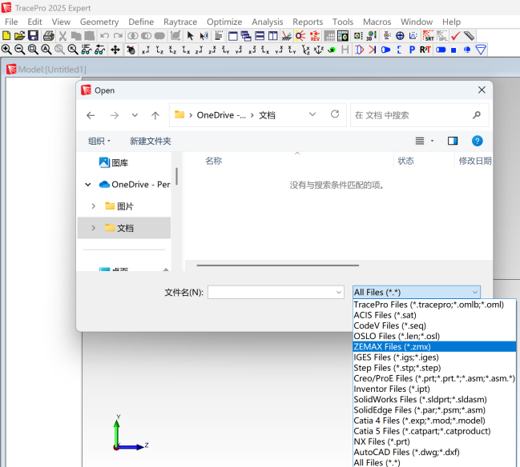Click the Print icon in toolbar
Viewport: 520px width, 467px height.
point(48,36)
